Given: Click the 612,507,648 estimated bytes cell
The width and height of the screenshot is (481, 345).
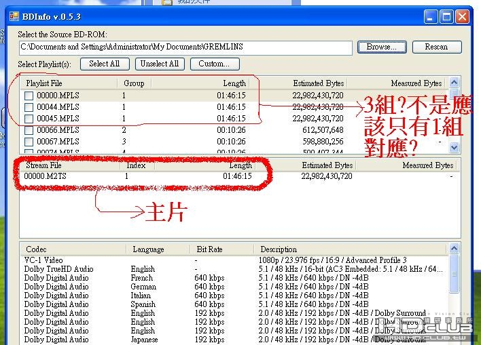Looking at the screenshot, I should [323, 130].
